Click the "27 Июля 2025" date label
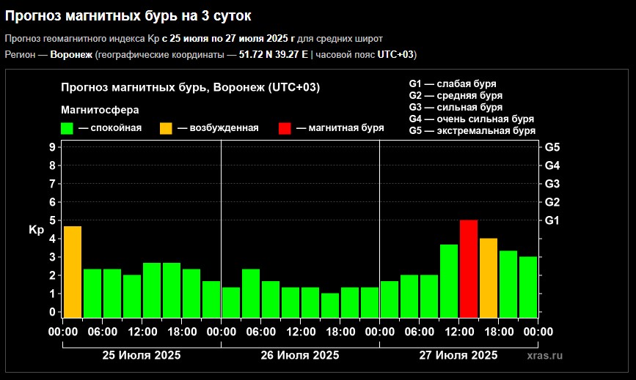 (458, 356)
